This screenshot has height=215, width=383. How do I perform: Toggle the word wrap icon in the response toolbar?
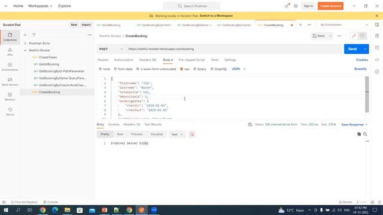click(x=192, y=134)
